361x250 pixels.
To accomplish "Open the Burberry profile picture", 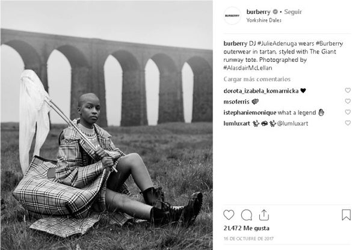I will (232, 16).
